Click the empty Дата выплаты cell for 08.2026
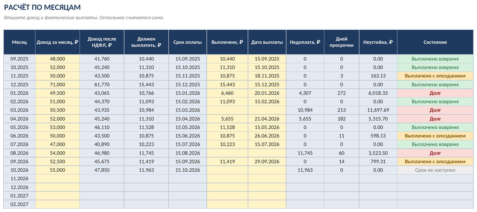The image size is (477, 212). pyautogui.click(x=267, y=153)
